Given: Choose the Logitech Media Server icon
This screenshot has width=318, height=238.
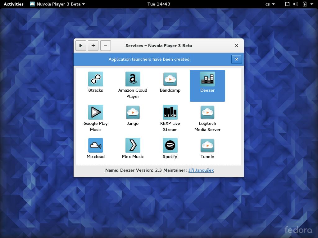Looking at the screenshot, I should [x=207, y=112].
